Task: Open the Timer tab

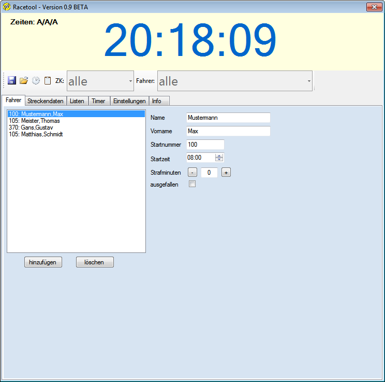Action: (98, 101)
